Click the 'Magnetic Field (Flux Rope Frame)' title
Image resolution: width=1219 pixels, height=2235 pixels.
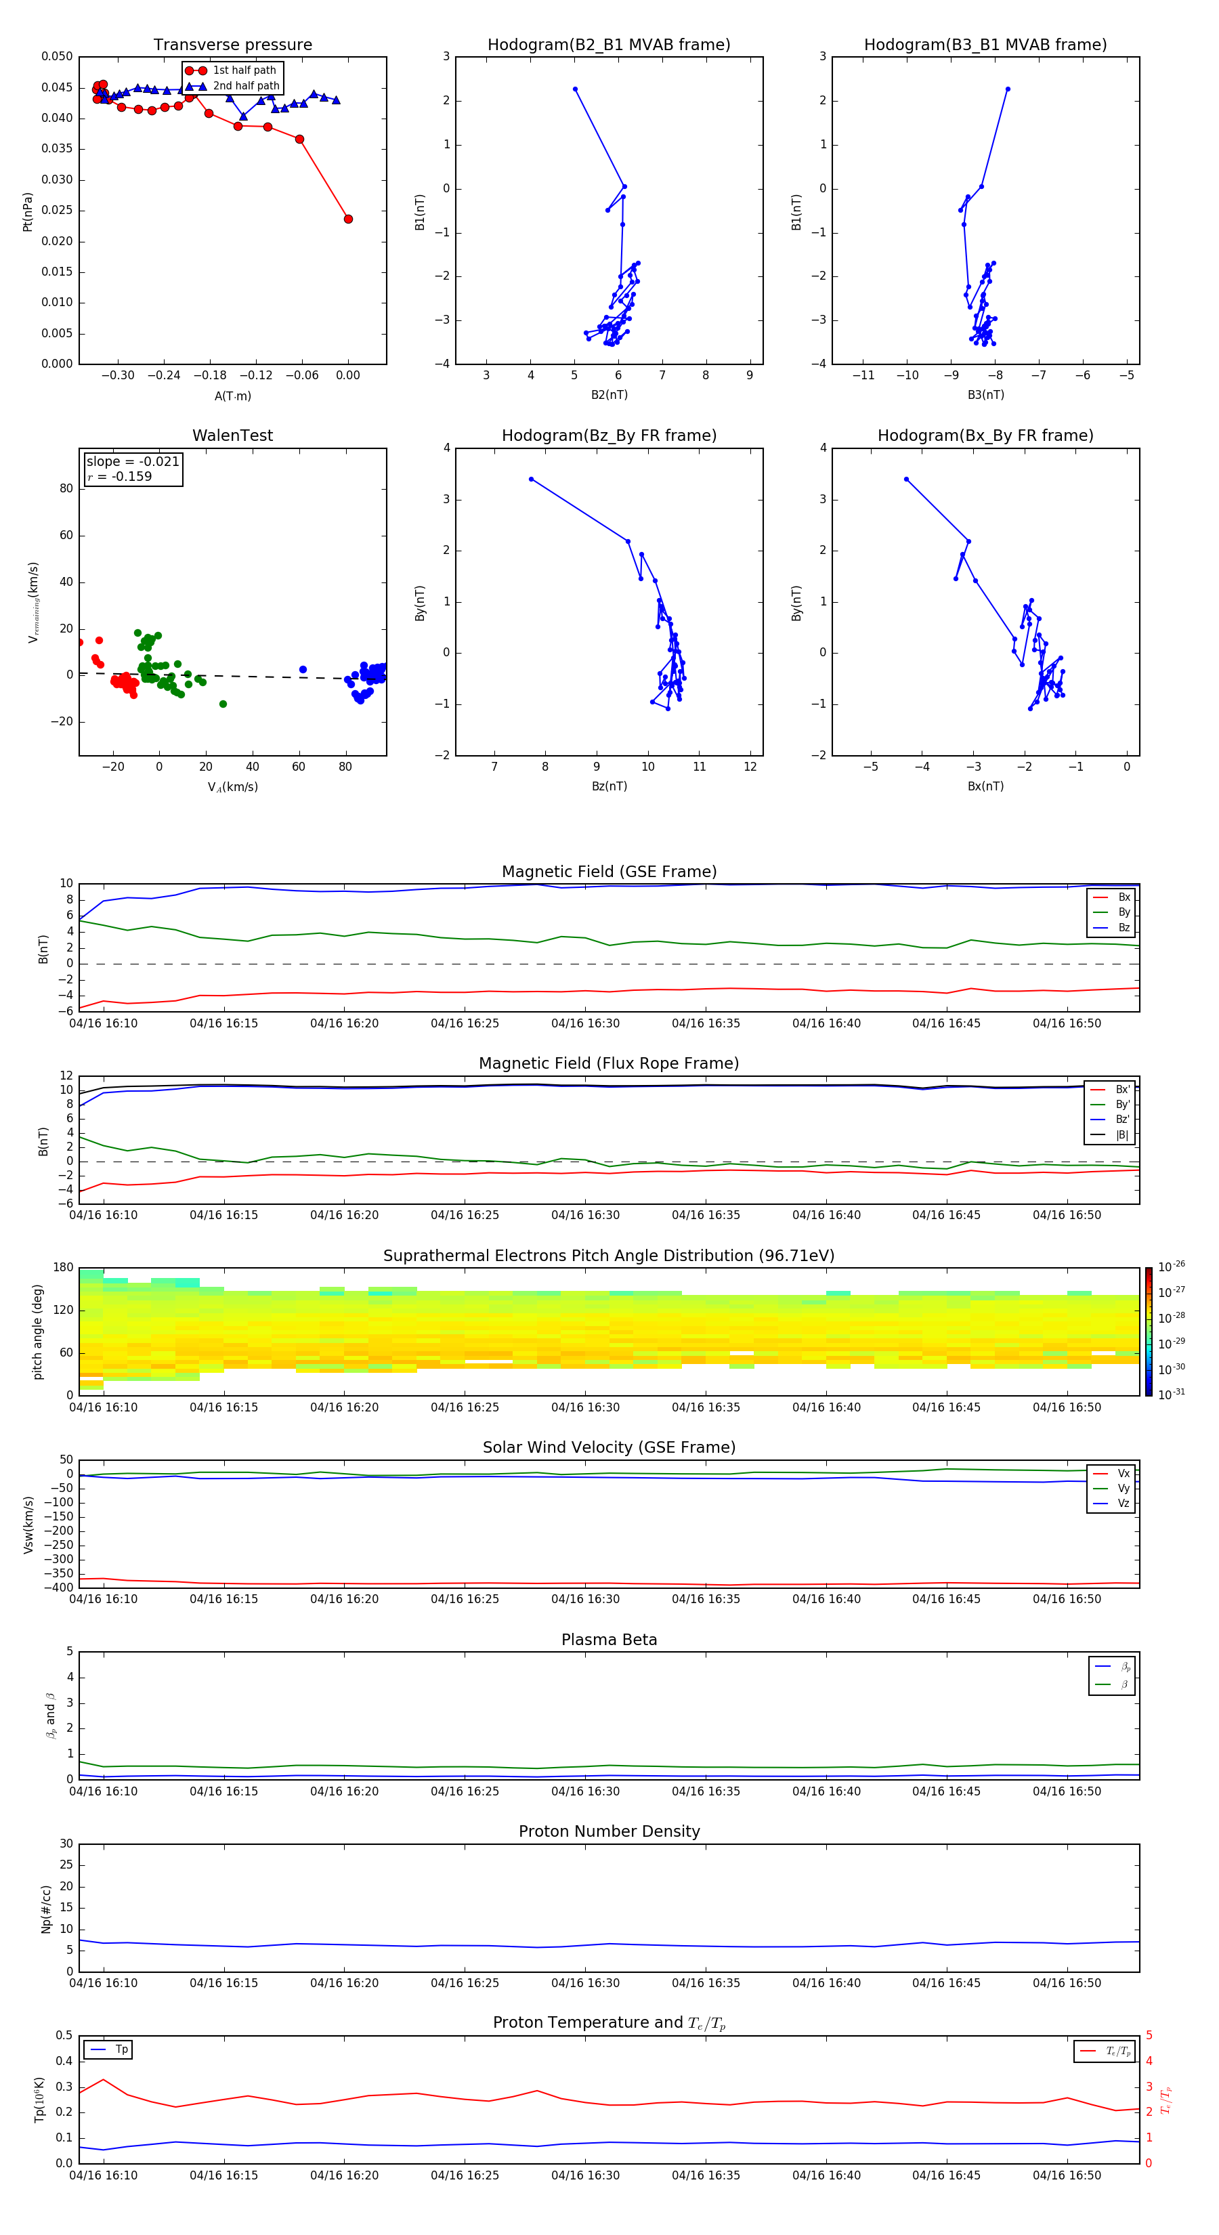(609, 1064)
